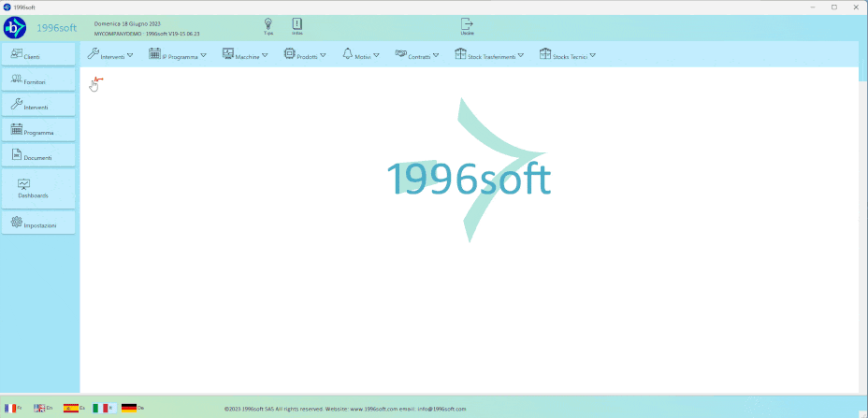Switch language with the British flag
Image resolution: width=868 pixels, height=418 pixels.
pos(39,408)
